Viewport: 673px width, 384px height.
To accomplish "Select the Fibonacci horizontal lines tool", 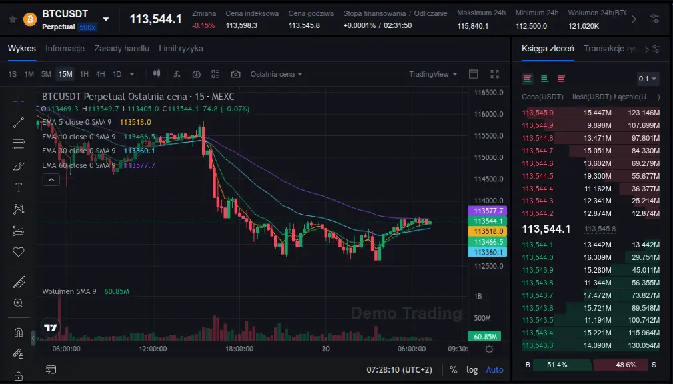I will click(19, 144).
